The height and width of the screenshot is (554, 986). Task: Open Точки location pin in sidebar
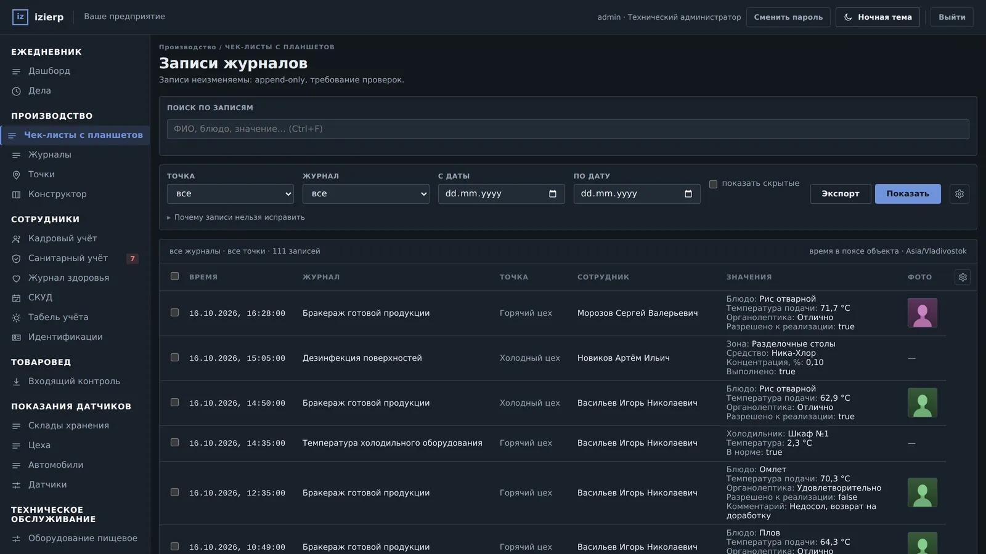coord(17,175)
